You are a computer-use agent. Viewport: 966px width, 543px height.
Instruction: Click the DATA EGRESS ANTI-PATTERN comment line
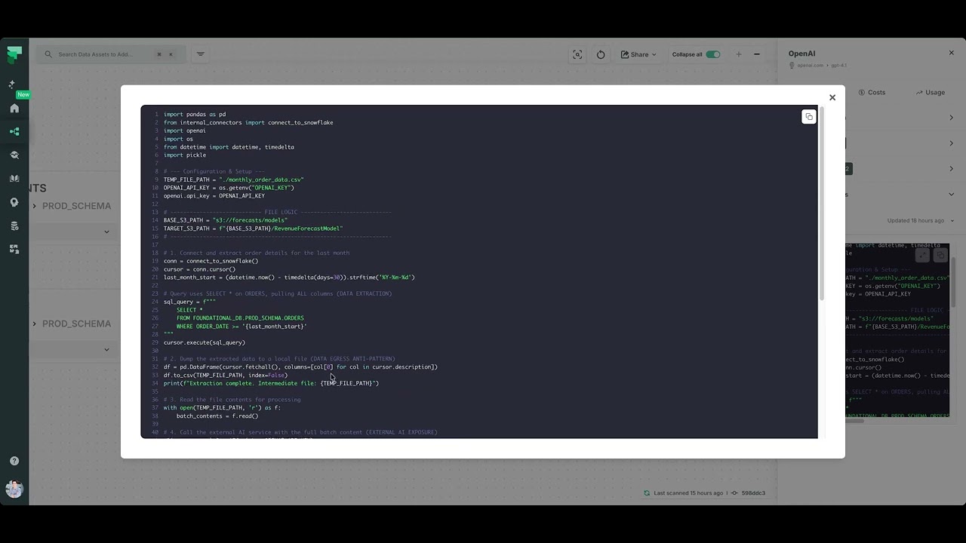[x=279, y=359]
